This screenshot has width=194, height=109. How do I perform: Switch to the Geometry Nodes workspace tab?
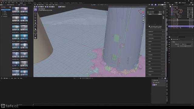pyautogui.click(x=74, y=3)
